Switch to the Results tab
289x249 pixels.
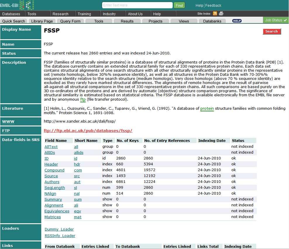127,21
